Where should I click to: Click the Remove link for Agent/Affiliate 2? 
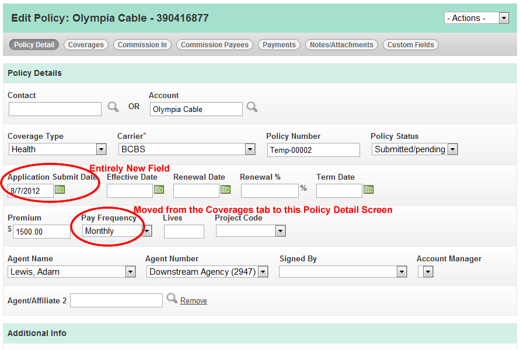click(x=194, y=300)
